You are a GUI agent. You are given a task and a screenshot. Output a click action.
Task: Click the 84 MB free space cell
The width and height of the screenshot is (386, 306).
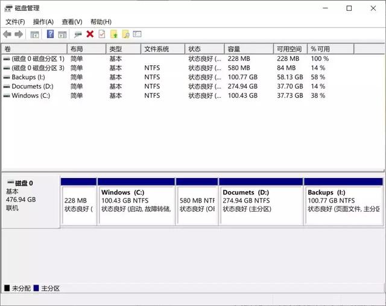click(286, 68)
